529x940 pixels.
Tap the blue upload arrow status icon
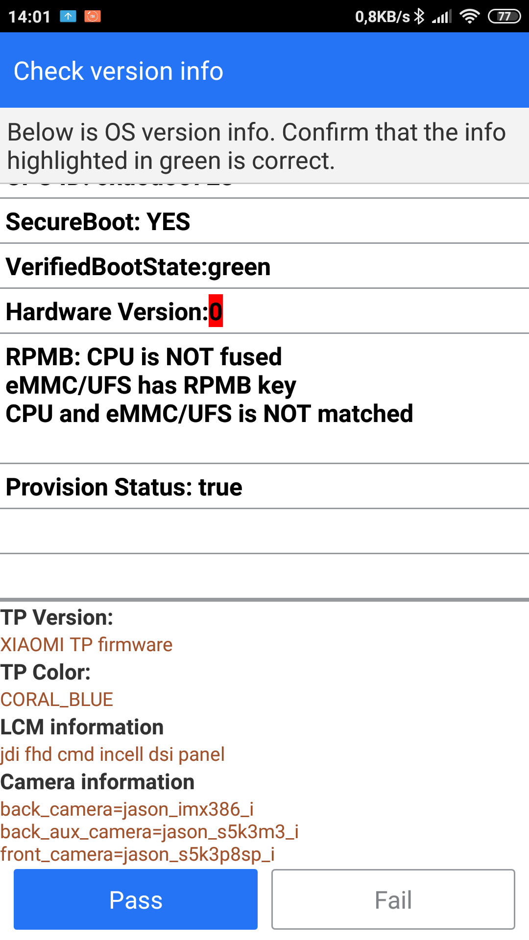[x=68, y=16]
